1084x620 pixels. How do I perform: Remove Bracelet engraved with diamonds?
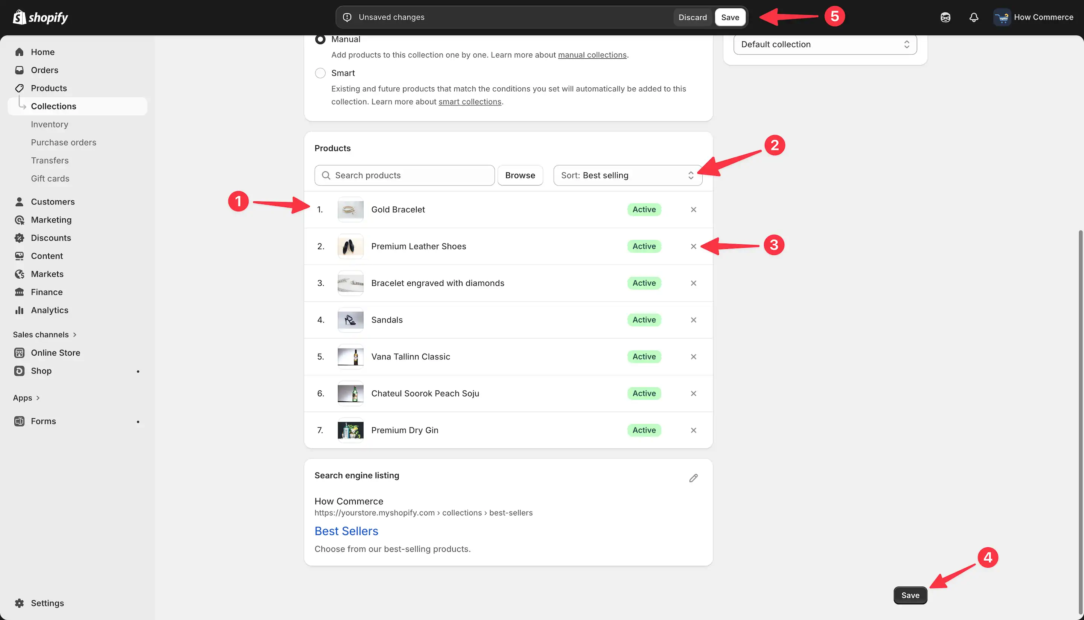[693, 283]
